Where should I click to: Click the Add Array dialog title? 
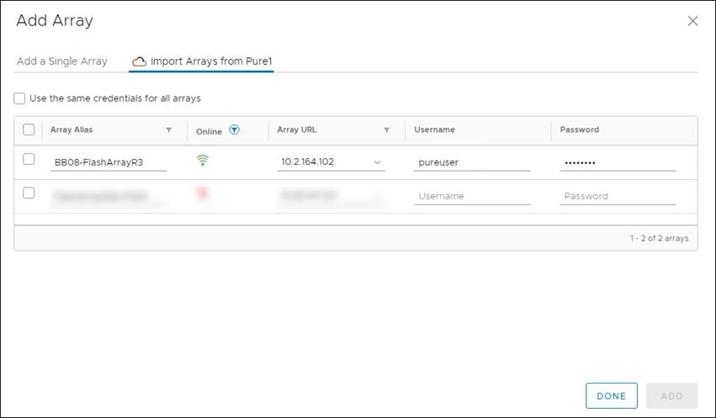(x=55, y=20)
